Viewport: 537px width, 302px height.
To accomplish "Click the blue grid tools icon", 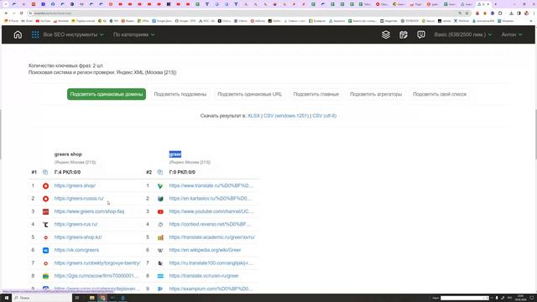I will pyautogui.click(x=35, y=34).
